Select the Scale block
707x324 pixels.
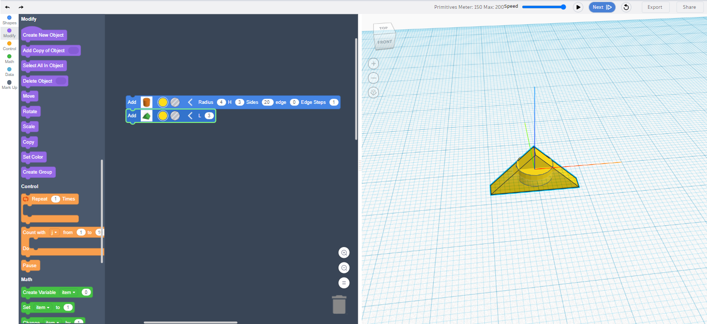(x=30, y=127)
